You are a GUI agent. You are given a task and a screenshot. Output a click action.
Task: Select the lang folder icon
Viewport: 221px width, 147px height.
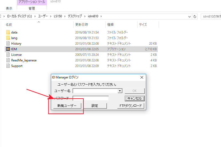(x=8, y=38)
